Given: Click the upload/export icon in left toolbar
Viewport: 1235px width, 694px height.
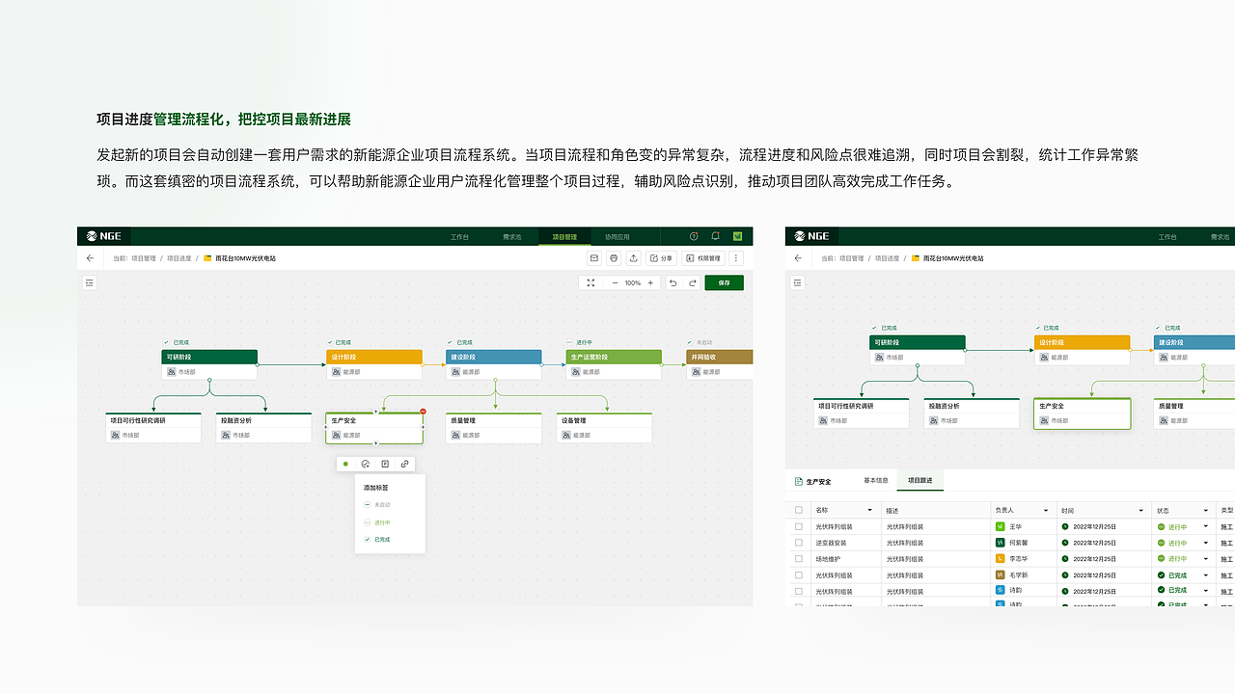Looking at the screenshot, I should coord(634,258).
